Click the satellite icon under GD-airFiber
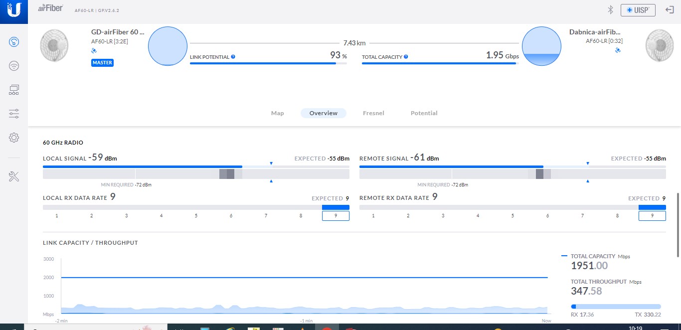This screenshot has height=330, width=681. (94, 51)
